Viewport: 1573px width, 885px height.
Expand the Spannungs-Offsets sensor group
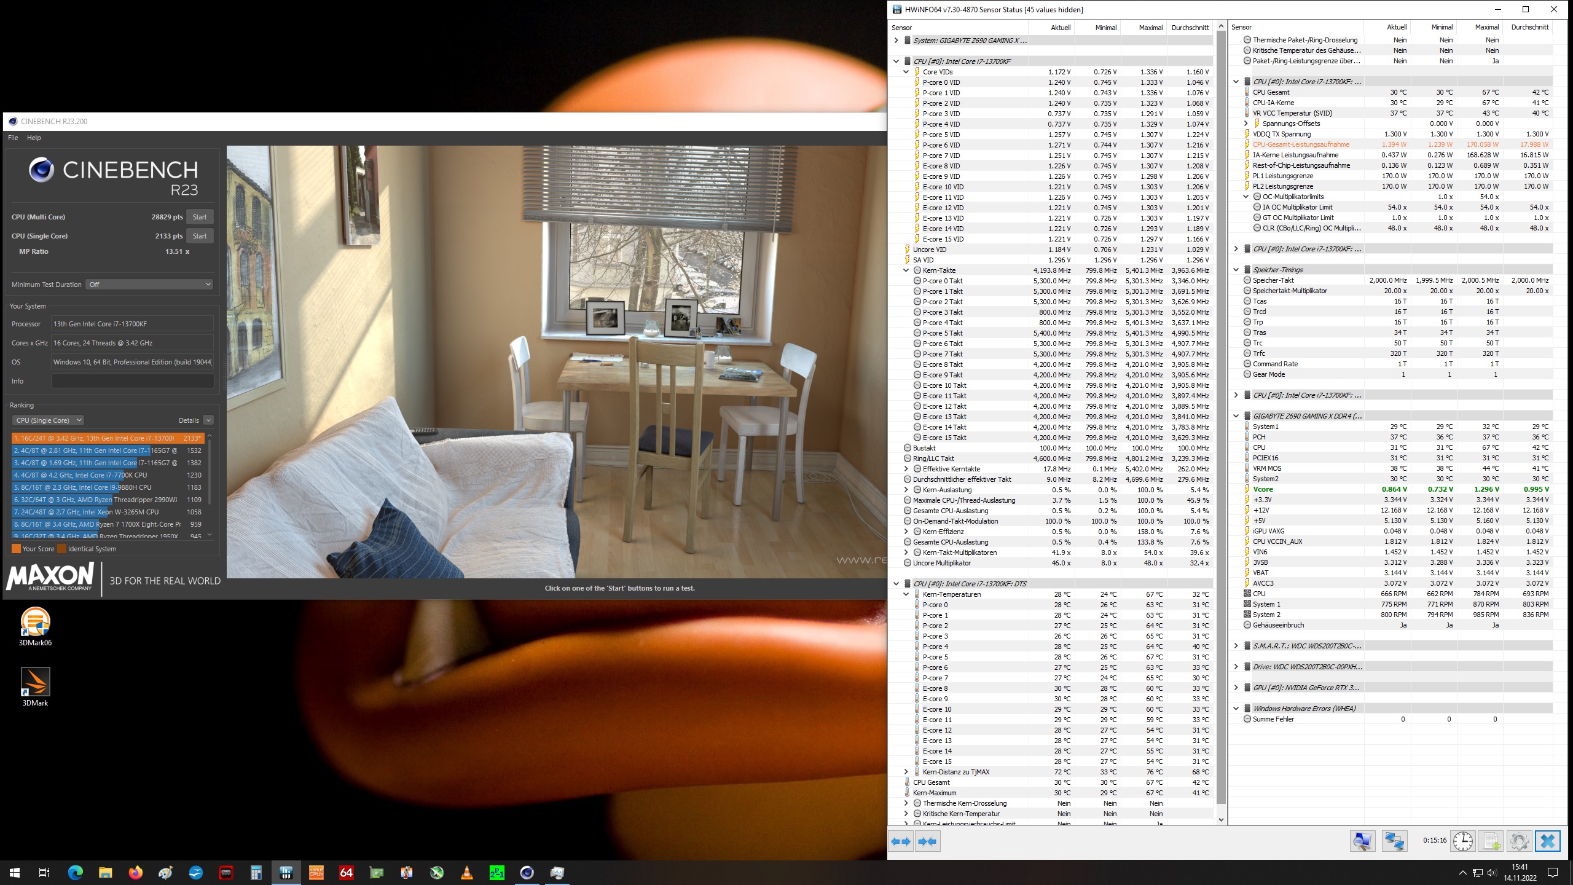(1246, 124)
